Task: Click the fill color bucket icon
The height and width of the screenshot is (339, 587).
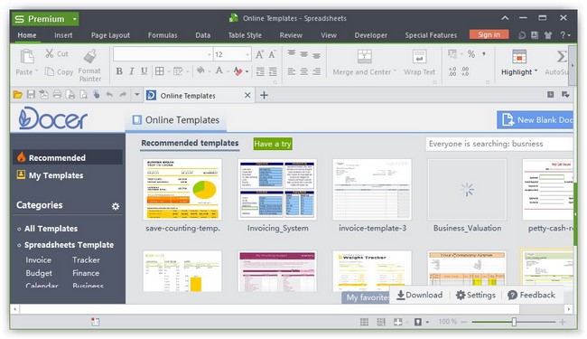Action: pos(200,71)
